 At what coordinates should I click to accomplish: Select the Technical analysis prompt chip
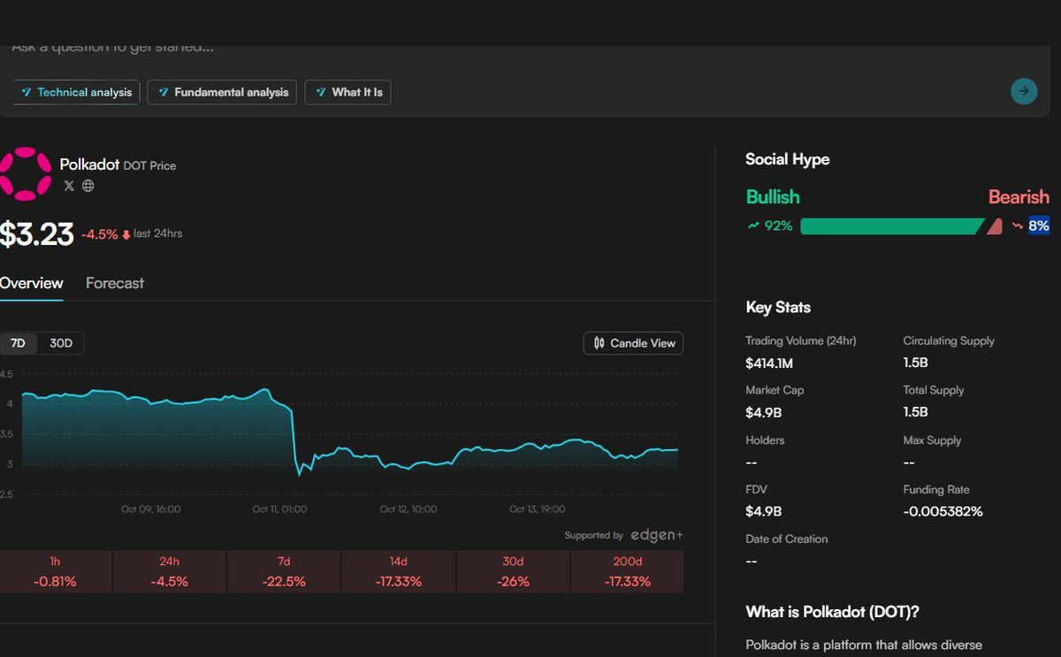coord(76,92)
